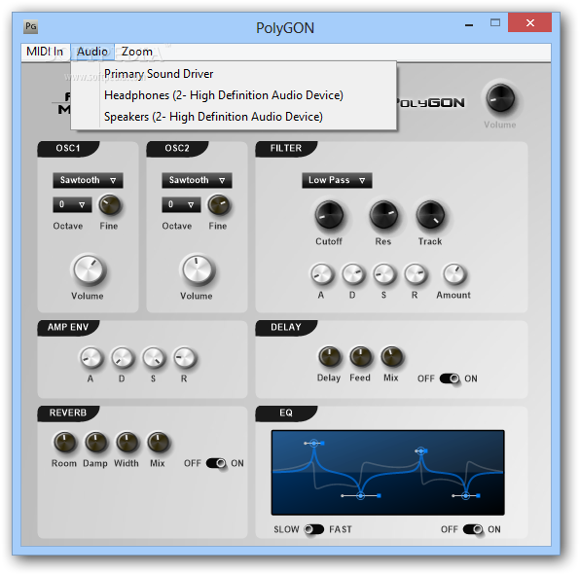Toggle the EQ SLOW/FAST switch
The height and width of the screenshot is (575, 580).
tap(313, 529)
